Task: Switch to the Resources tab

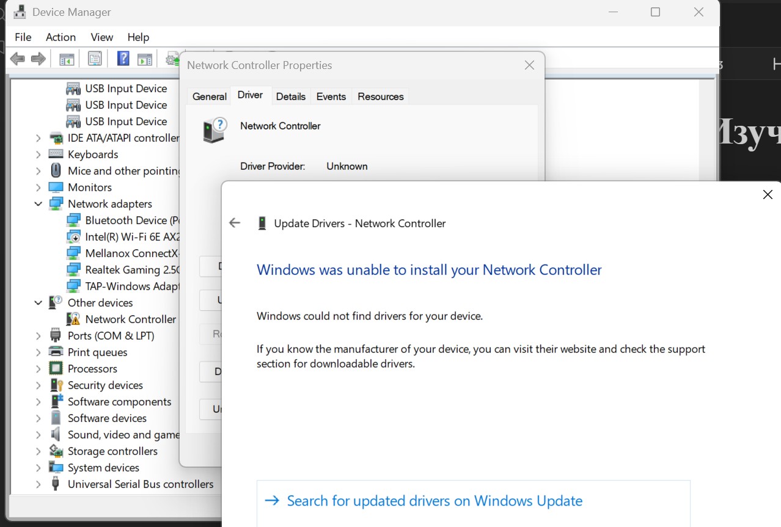Action: [381, 96]
